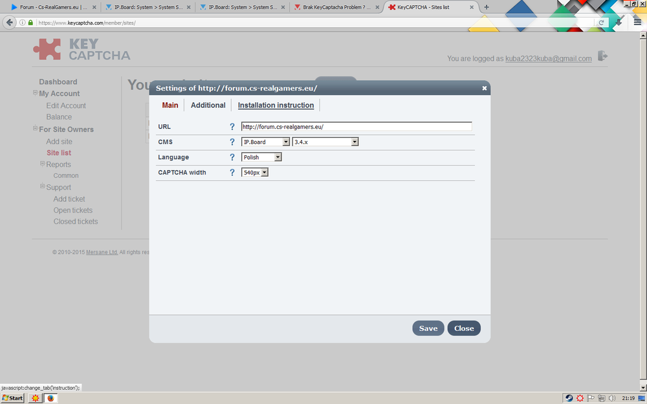The width and height of the screenshot is (647, 404).
Task: Open a new browser tab with plus
Action: (487, 7)
